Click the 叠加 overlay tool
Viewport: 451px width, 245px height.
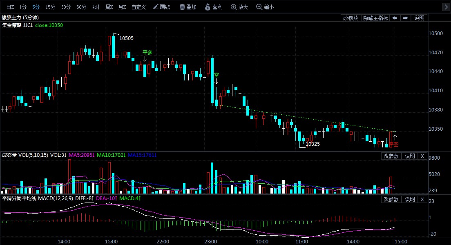[x=187, y=7]
